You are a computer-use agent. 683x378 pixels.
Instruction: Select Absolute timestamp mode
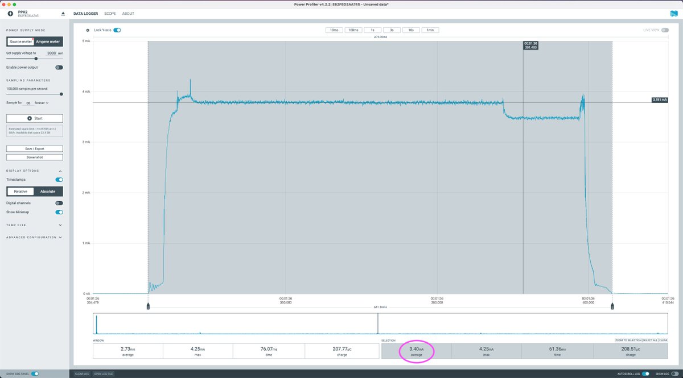coord(48,192)
